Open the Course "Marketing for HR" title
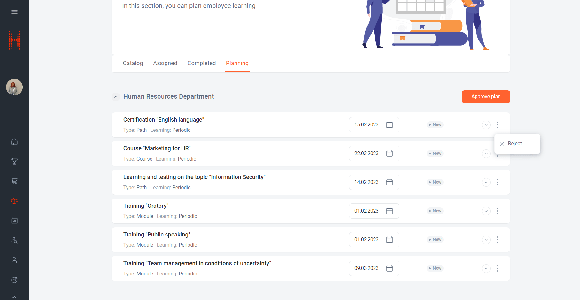This screenshot has width=580, height=300. pyautogui.click(x=157, y=148)
